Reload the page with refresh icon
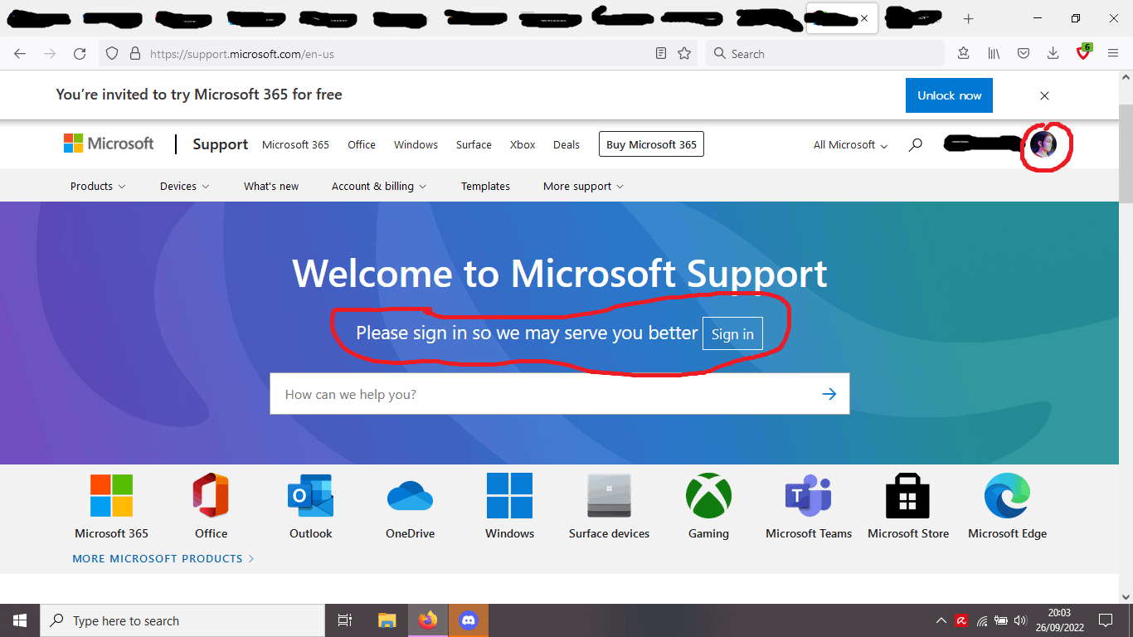This screenshot has height=637, width=1133. 80,54
